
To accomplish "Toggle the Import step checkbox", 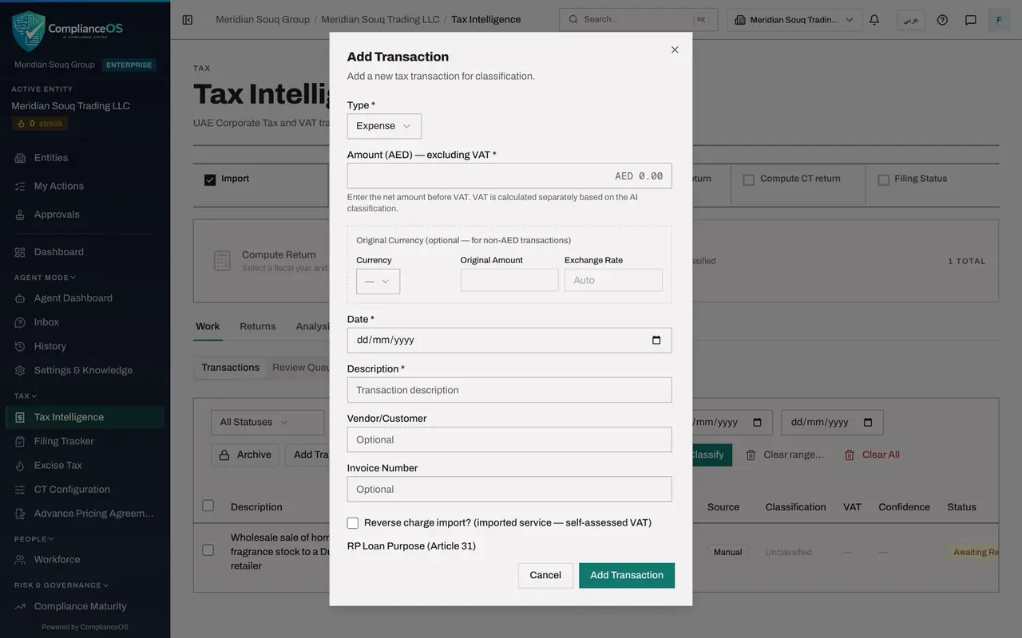I will coord(210,179).
